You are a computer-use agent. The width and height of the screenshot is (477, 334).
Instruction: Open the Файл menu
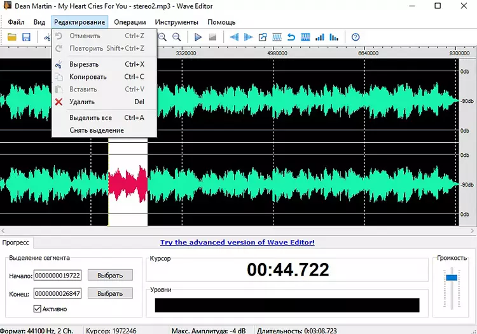[16, 22]
